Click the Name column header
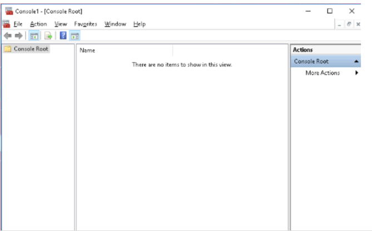 125,50
